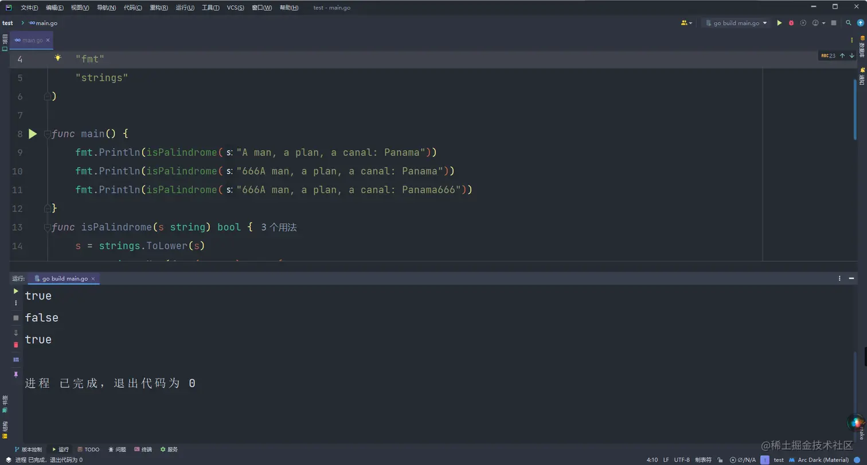
Task: Open the 帮助(H) menu
Action: 289,7
